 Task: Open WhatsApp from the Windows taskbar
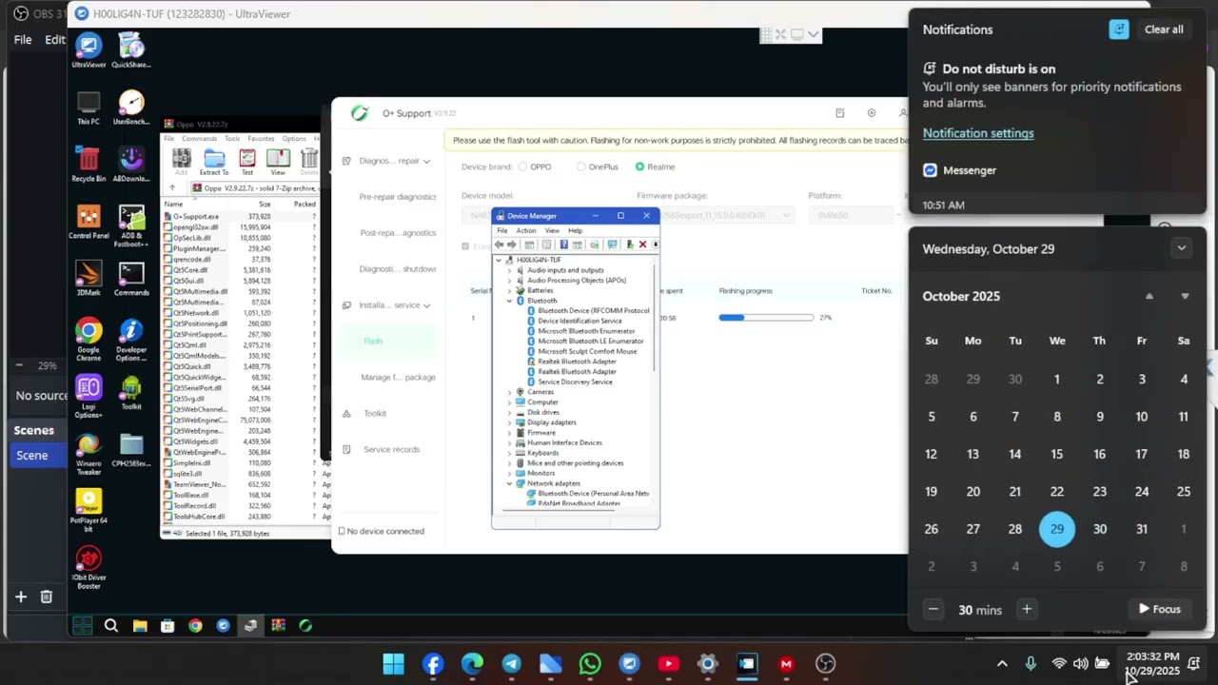(x=590, y=664)
